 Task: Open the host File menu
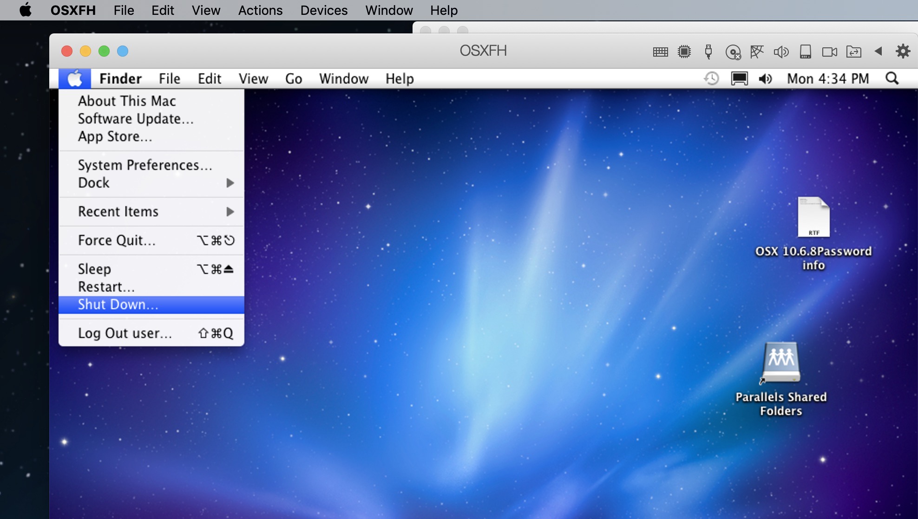pyautogui.click(x=124, y=10)
